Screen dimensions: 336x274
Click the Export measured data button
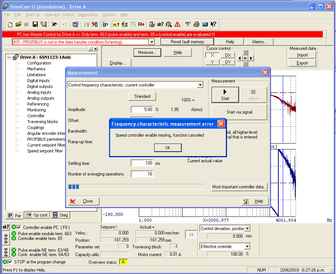point(302,63)
